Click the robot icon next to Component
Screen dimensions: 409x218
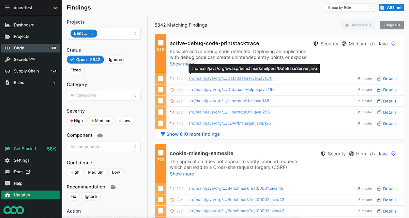coord(100,135)
